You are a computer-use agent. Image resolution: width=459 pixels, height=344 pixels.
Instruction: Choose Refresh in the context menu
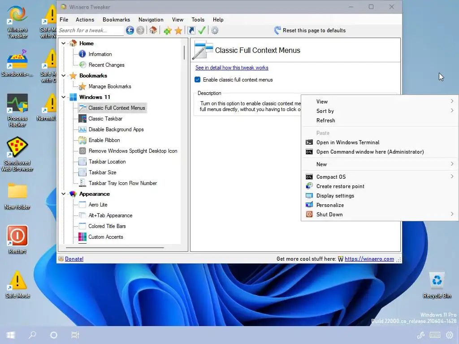380,120
